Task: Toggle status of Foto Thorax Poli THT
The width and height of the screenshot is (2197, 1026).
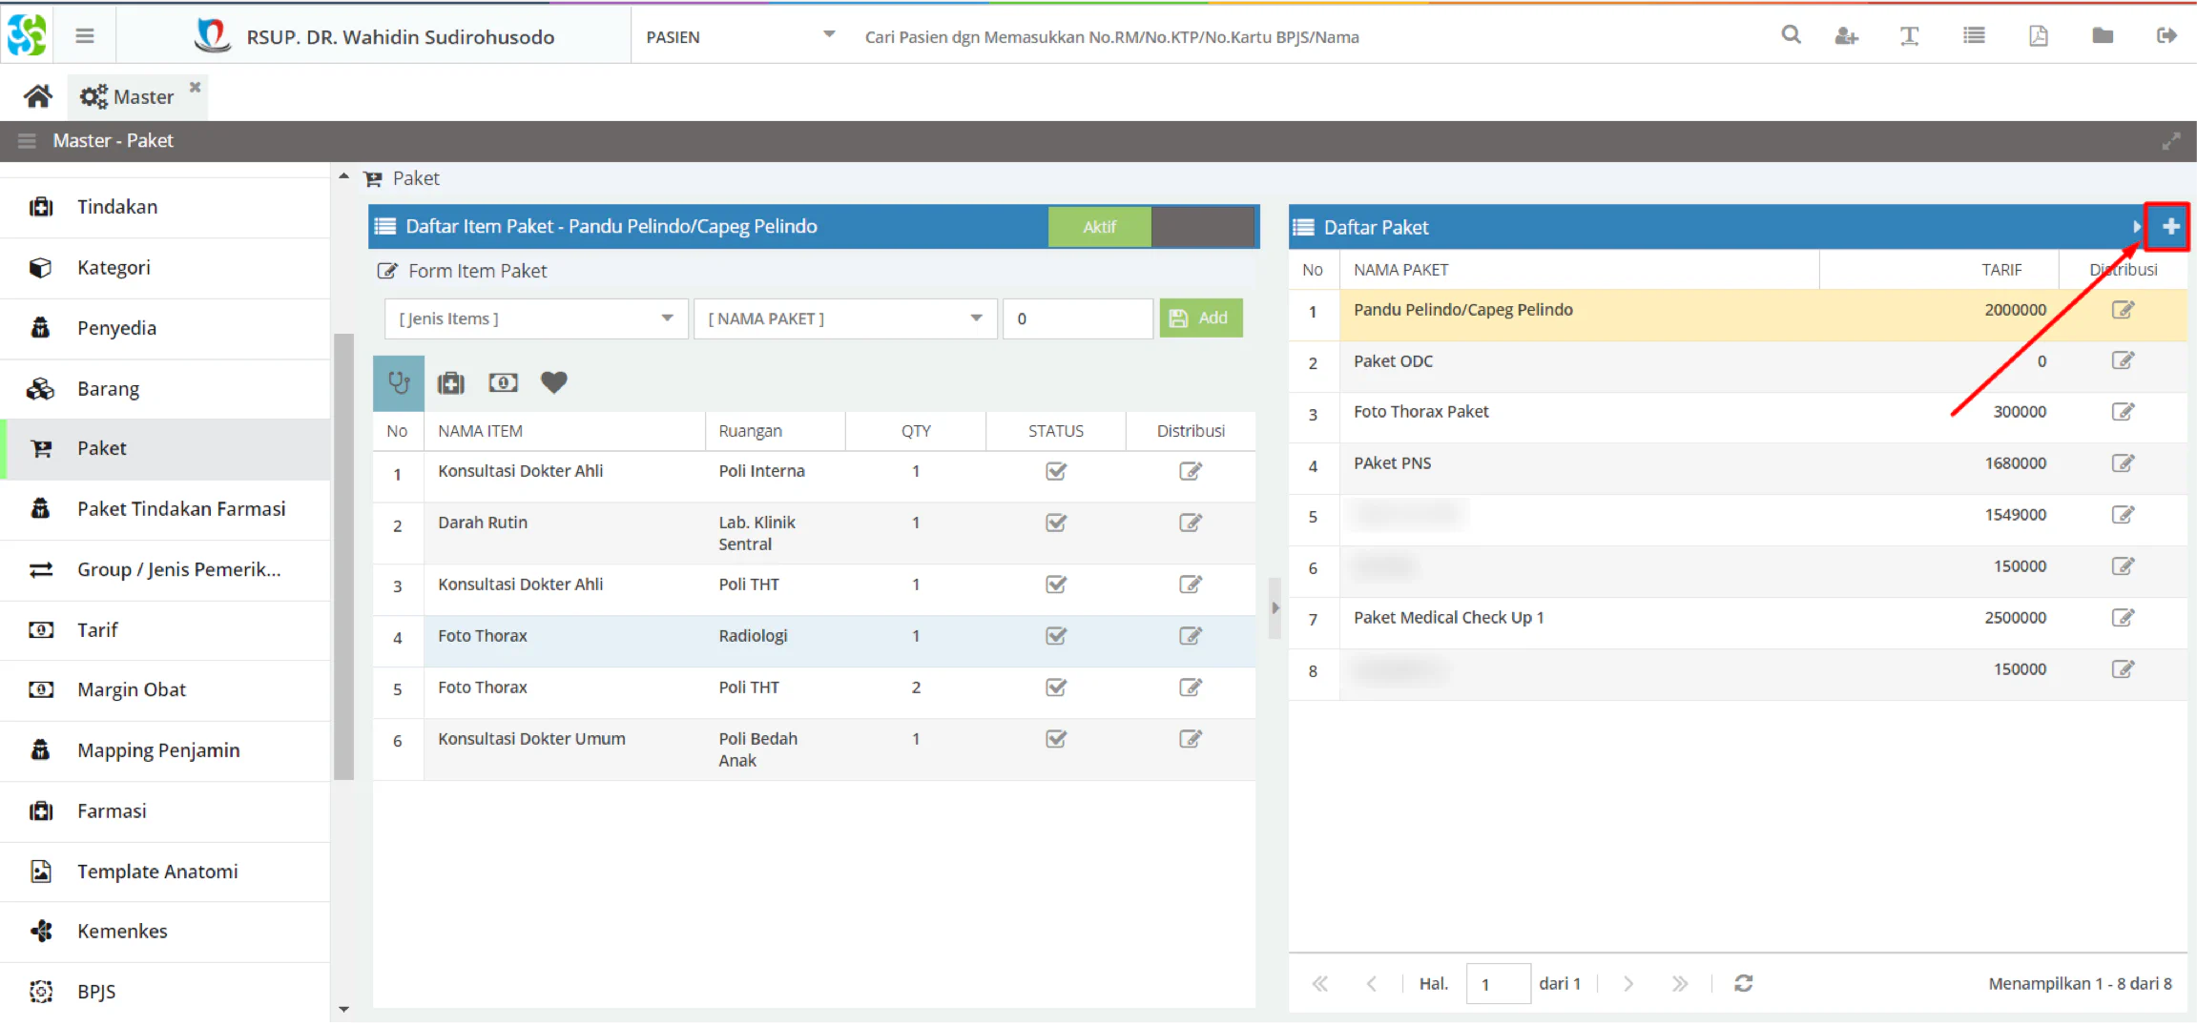Action: (1056, 687)
